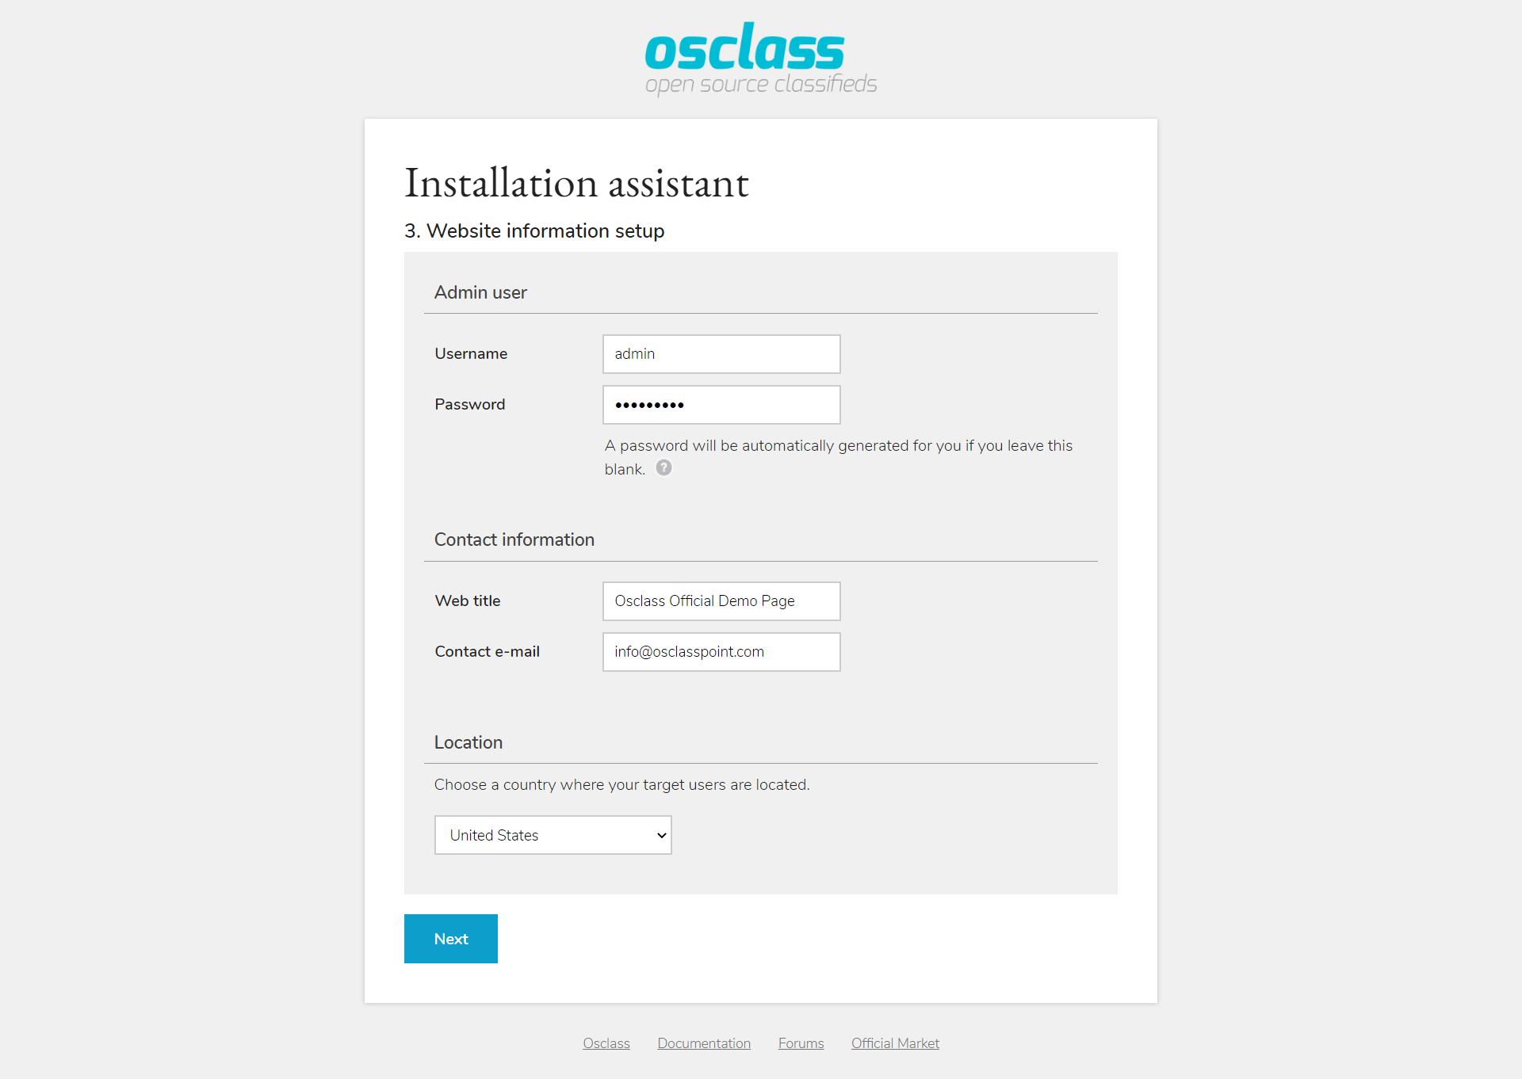This screenshot has width=1522, height=1079.
Task: Select the Web title text box
Action: [721, 601]
